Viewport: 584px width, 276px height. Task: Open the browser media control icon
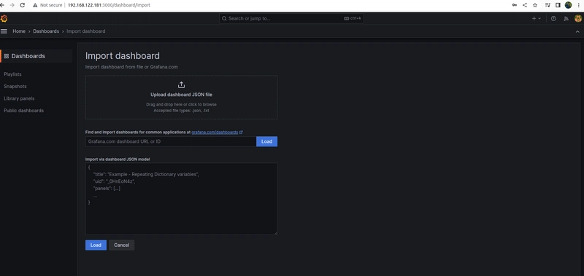coord(547,5)
